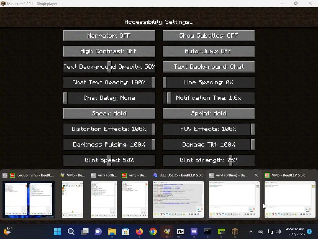The image size is (318, 239).
Task: Adjust the Glint Strength slider
Action: [208, 160]
